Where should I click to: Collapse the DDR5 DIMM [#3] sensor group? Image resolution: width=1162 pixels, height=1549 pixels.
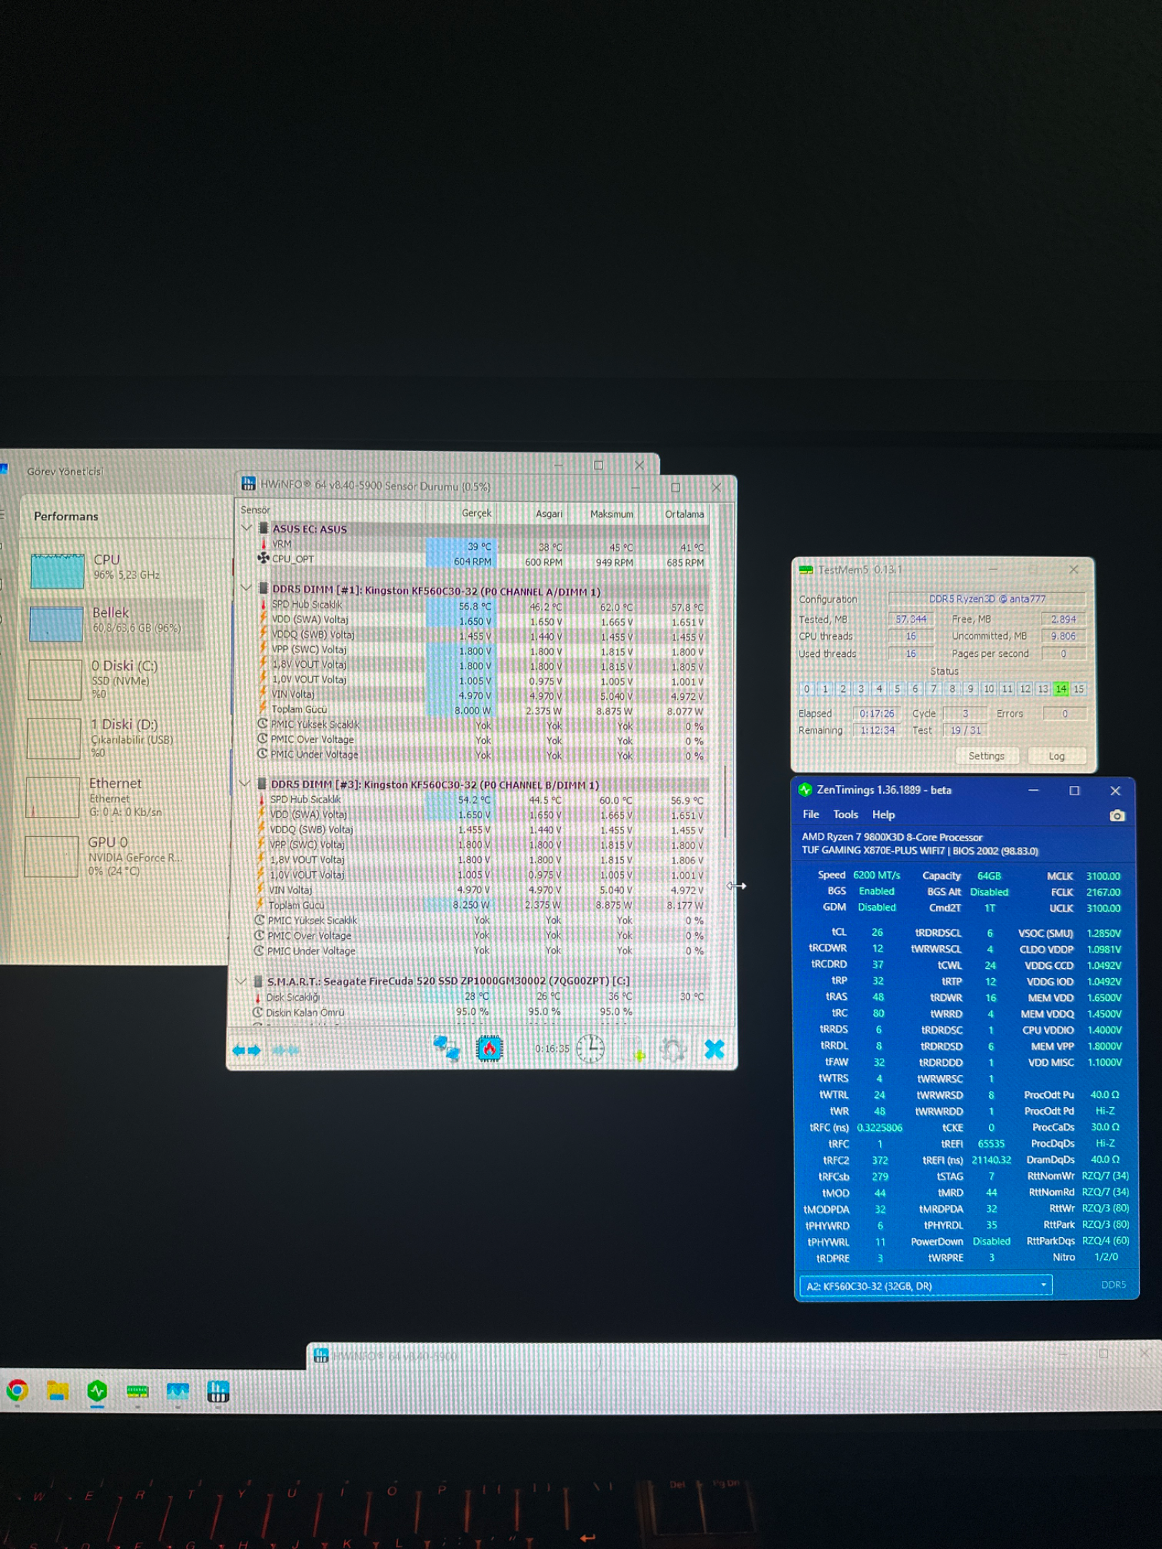tap(244, 782)
